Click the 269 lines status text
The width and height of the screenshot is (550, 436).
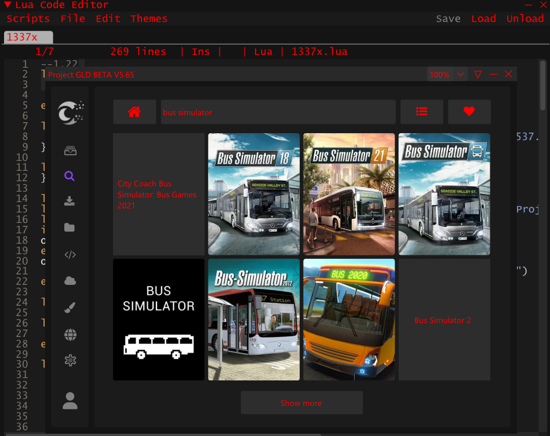pyautogui.click(x=138, y=52)
